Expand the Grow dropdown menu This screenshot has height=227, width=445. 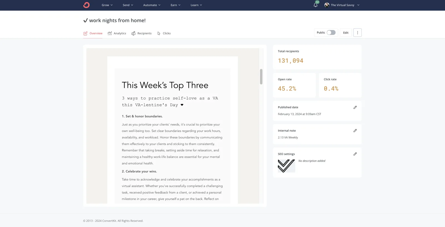(107, 5)
